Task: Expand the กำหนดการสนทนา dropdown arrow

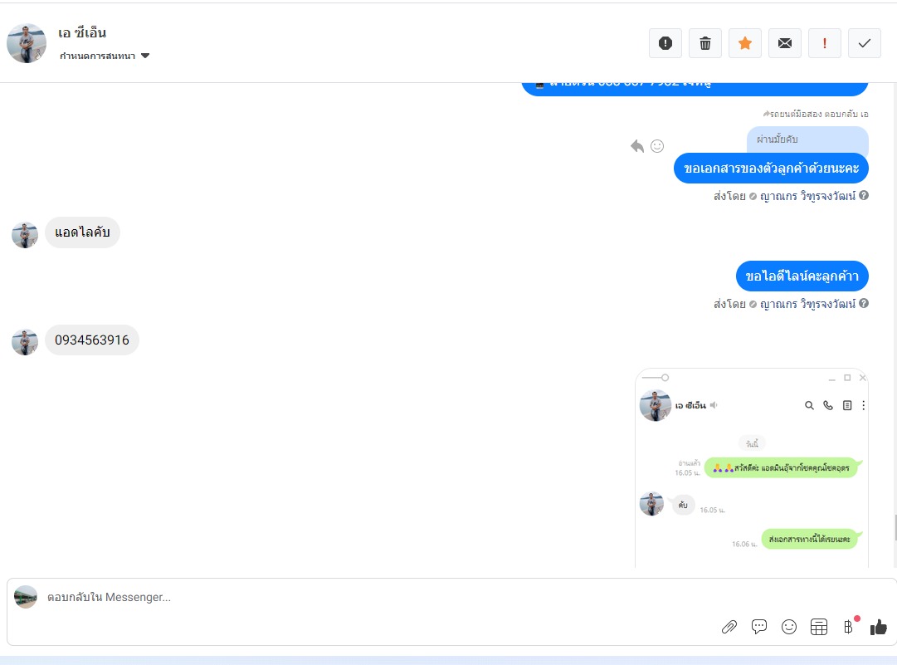Action: point(145,56)
